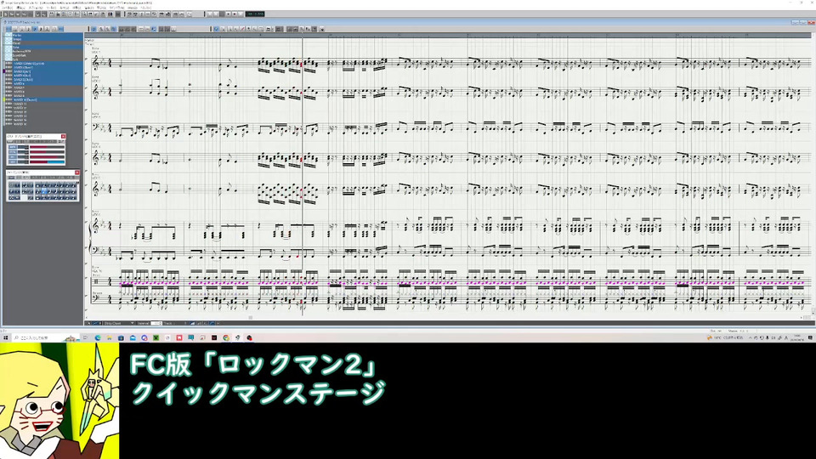Open Microsoft Edge from the taskbar

[98, 337]
